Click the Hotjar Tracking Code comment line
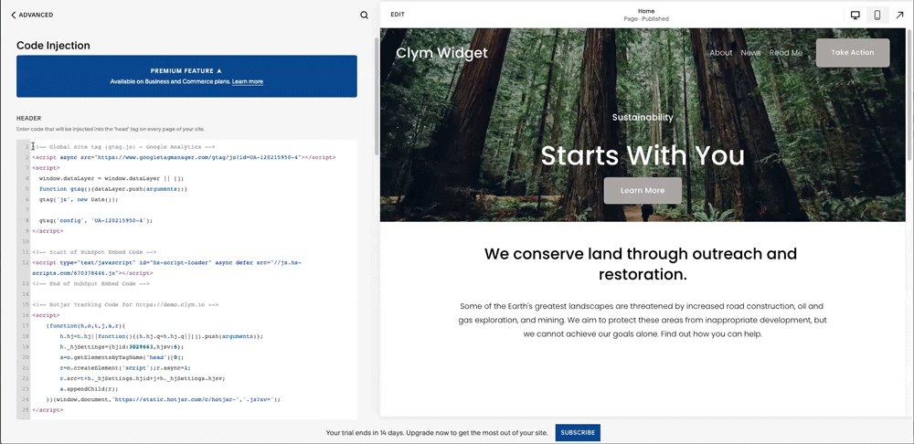 [125, 304]
